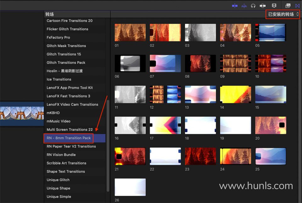Open the effects browser icon

point(288,6)
